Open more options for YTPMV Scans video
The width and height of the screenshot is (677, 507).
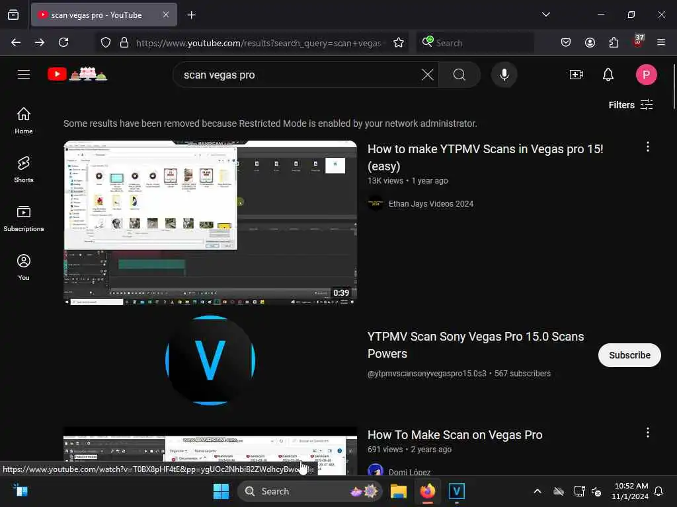(648, 147)
